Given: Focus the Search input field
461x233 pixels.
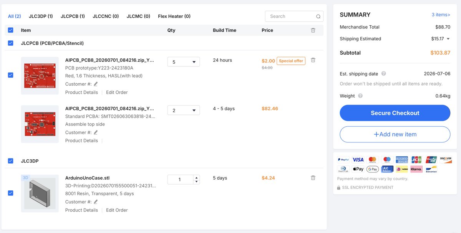Looking at the screenshot, I should (292, 17).
